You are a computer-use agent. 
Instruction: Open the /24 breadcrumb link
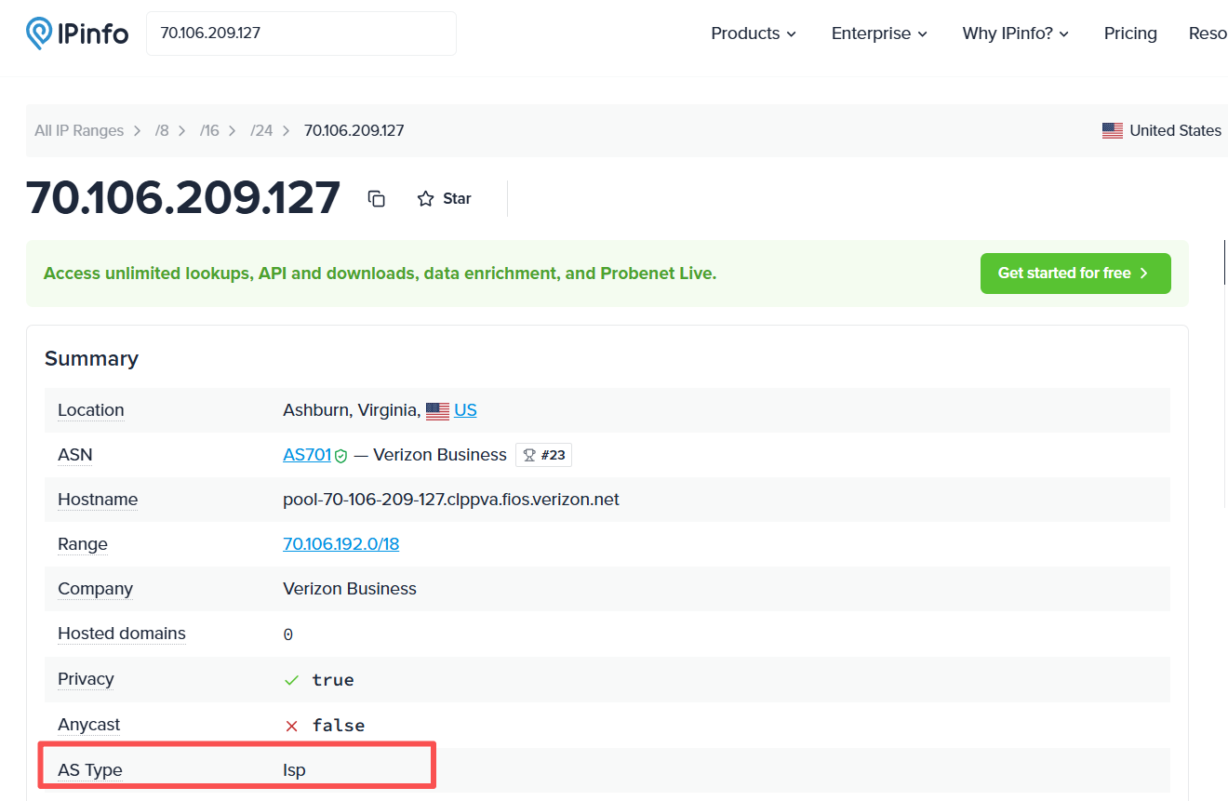click(x=261, y=131)
